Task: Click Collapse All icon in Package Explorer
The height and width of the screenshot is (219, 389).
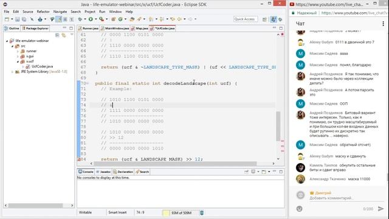Action: tap(57, 35)
